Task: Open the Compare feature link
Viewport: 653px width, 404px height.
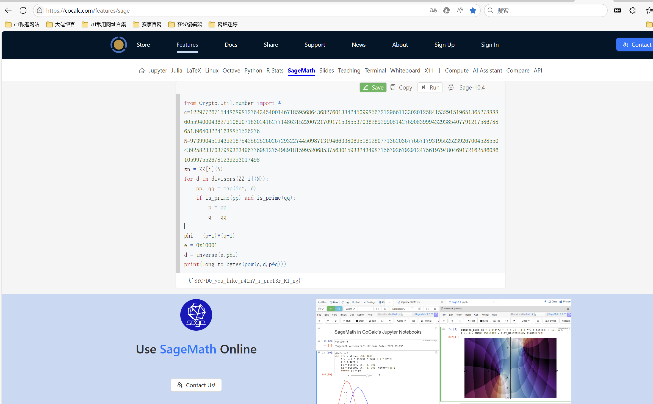Action: [518, 71]
